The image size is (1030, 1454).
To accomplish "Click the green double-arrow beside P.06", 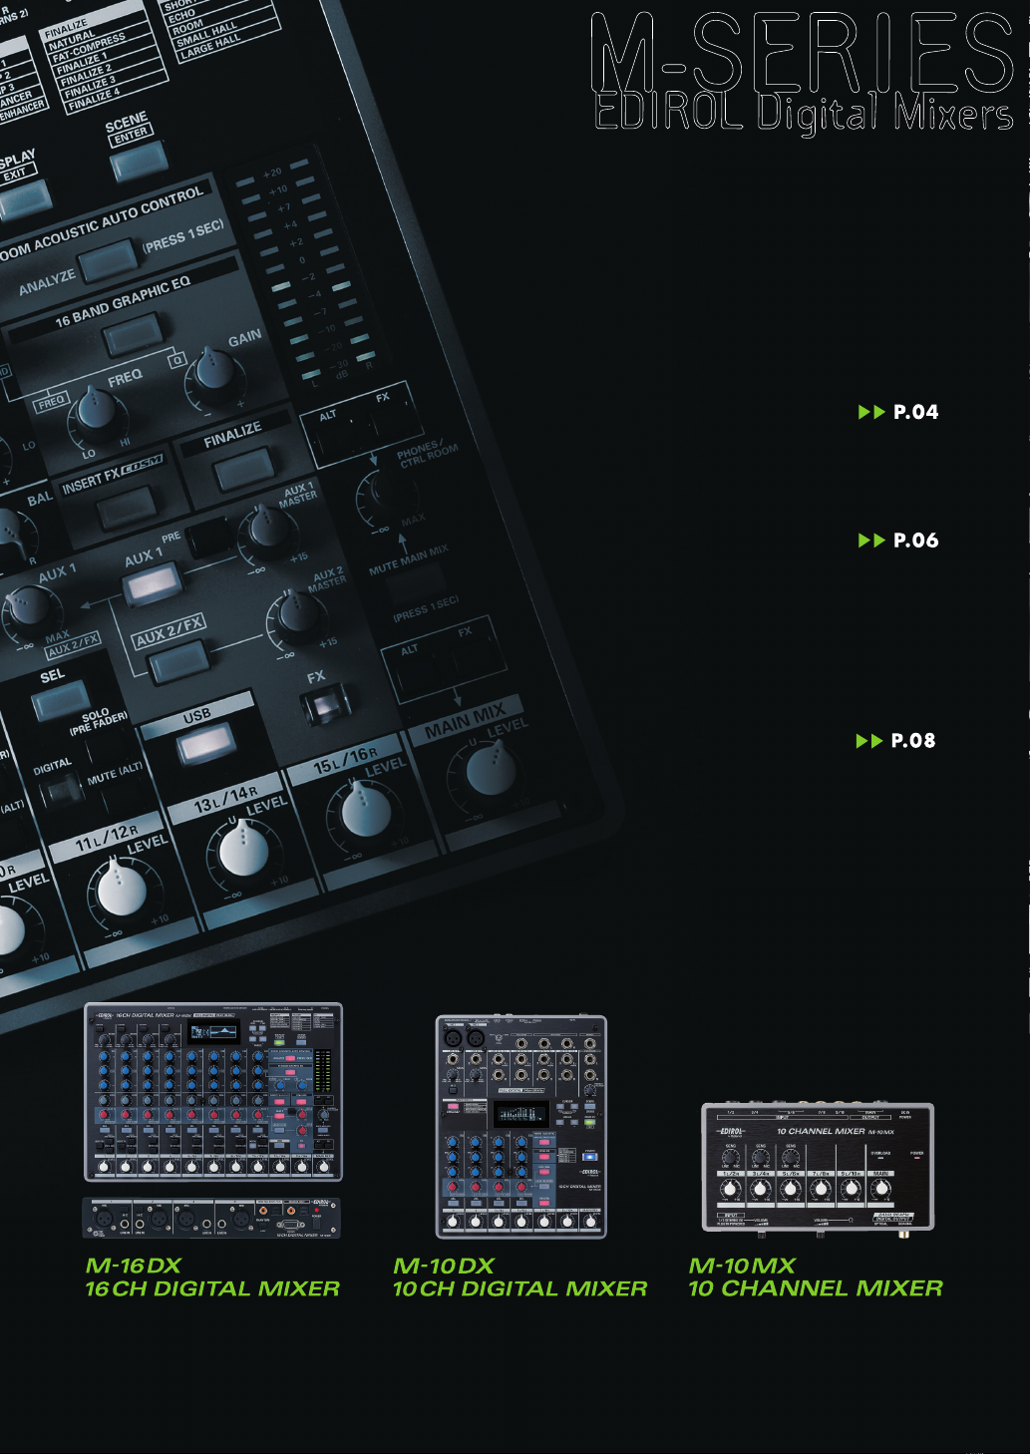I will tap(871, 541).
